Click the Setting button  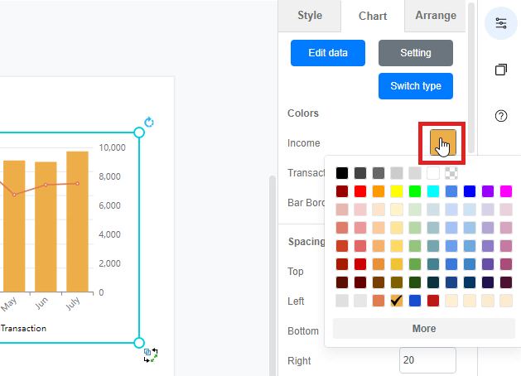pyautogui.click(x=415, y=53)
